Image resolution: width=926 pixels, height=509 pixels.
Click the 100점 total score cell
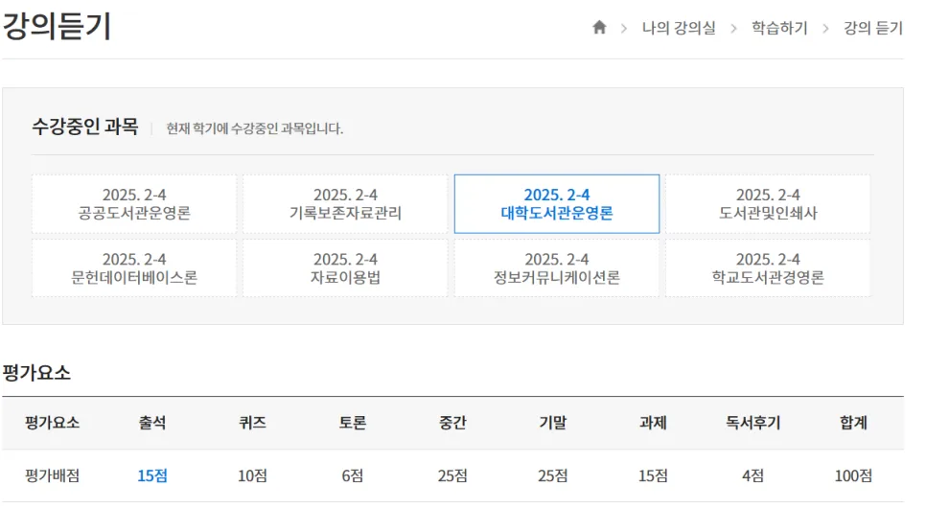tap(853, 475)
